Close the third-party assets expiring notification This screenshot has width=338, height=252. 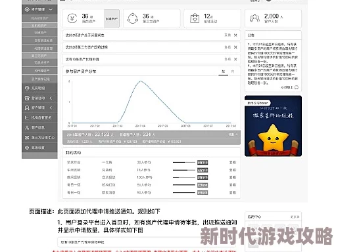[235, 47]
